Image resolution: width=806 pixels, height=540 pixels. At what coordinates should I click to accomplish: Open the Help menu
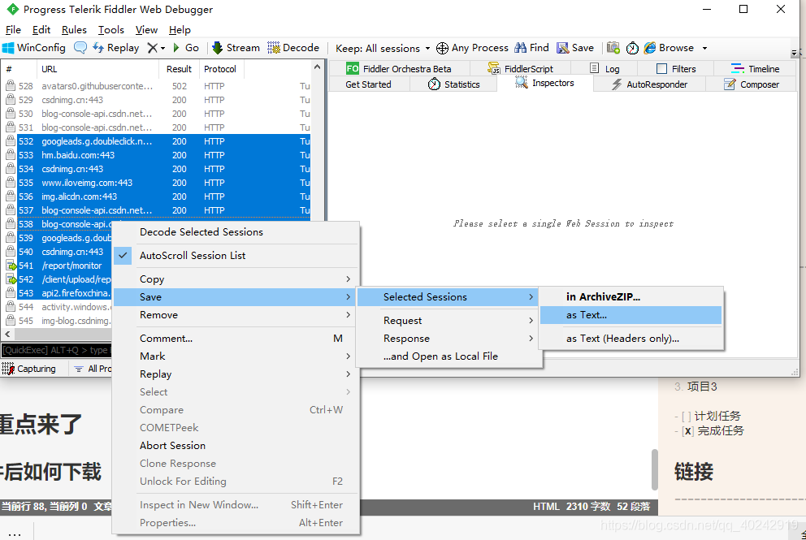point(180,30)
